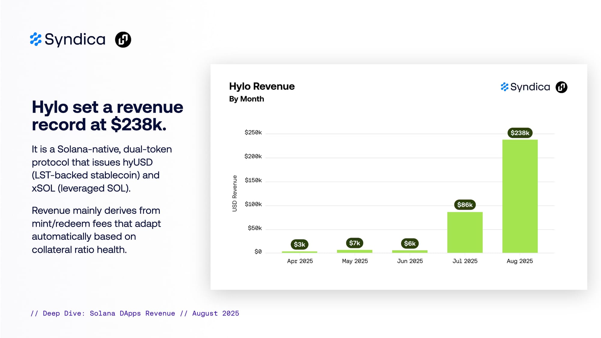Click the Jun 2025 axis label
The image size is (601, 338).
pyautogui.click(x=410, y=261)
